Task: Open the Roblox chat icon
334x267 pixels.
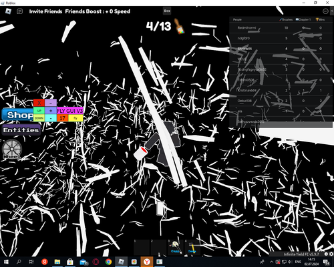Action: coord(20,11)
